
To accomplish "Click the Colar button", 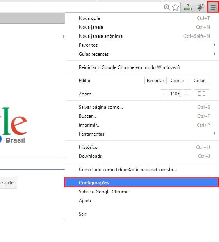I will tap(199, 80).
